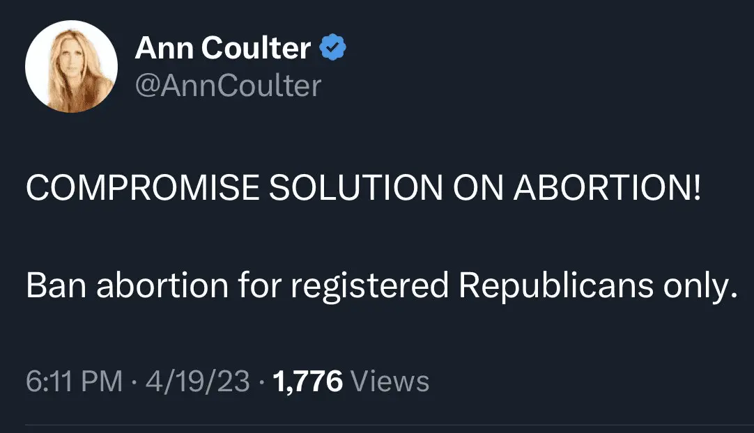
Task: Click the Ann Coulter display name
Action: 223,49
